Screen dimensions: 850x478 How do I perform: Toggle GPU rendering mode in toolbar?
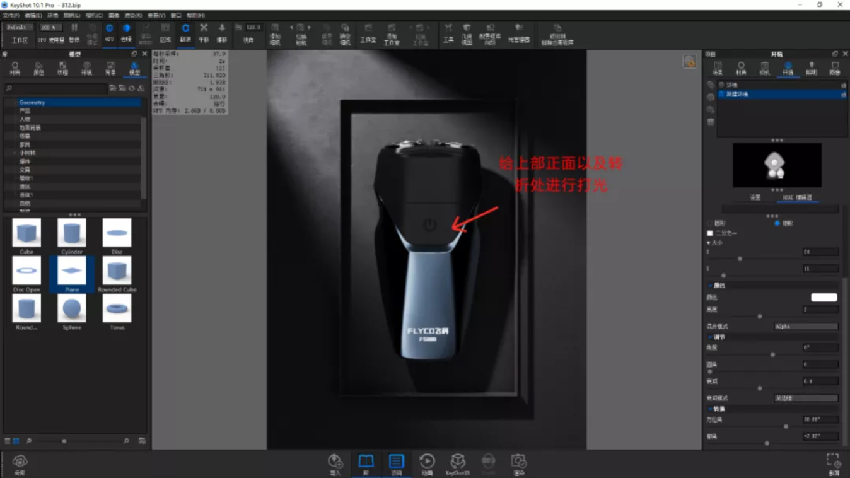[x=109, y=33]
